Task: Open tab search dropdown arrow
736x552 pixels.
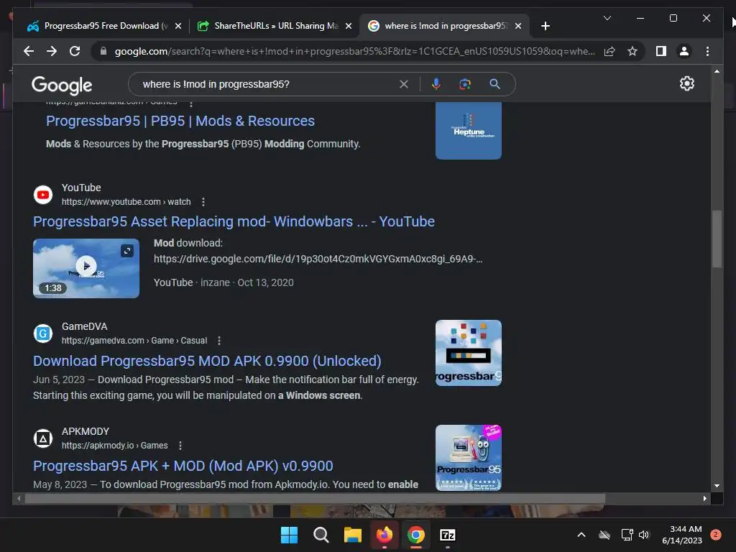Action: point(607,18)
